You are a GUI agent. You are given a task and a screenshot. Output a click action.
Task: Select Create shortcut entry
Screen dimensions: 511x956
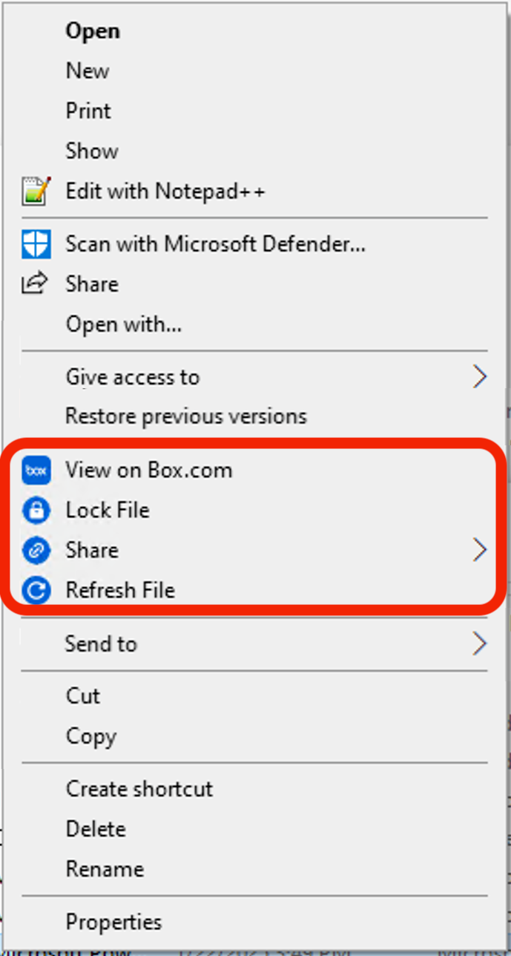pyautogui.click(x=139, y=789)
